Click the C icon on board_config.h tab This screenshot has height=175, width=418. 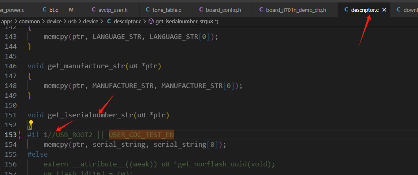tap(201, 10)
